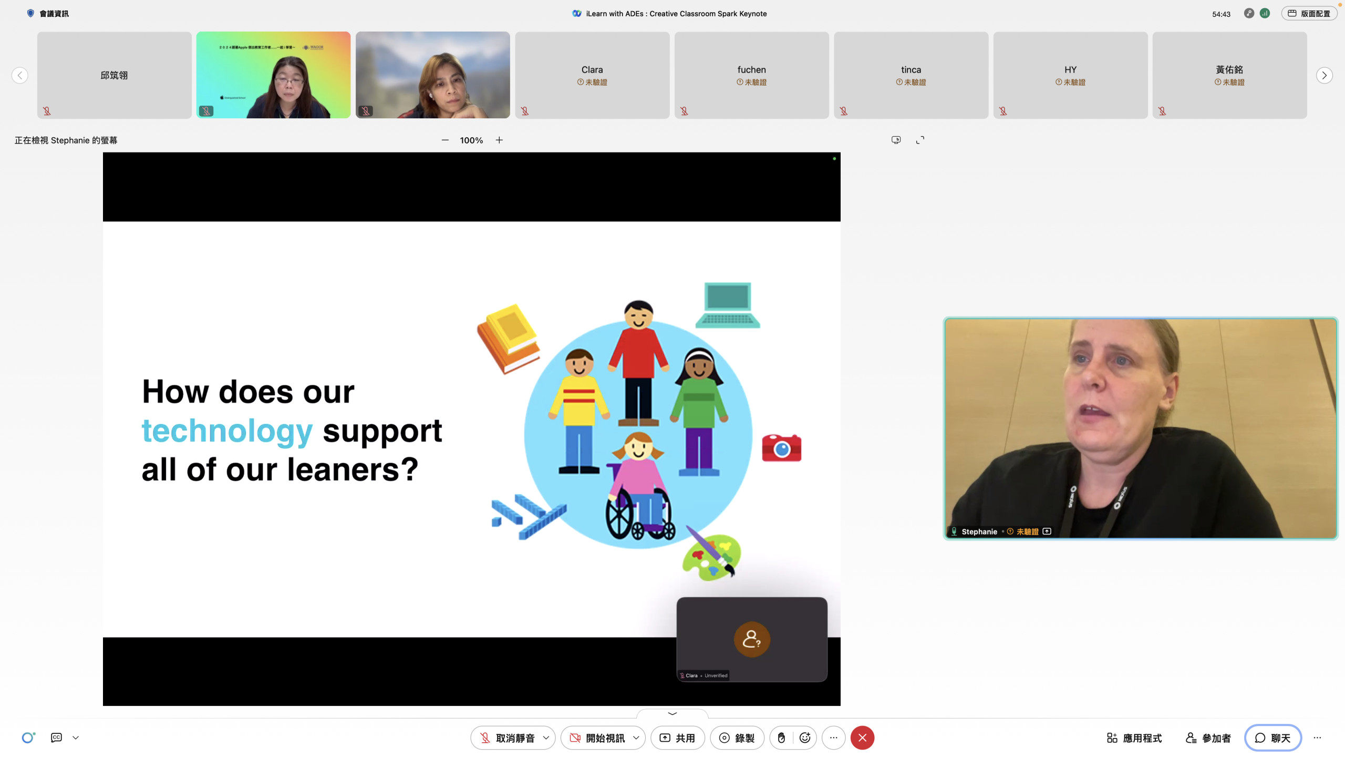Viewport: 1345px width, 757px height.
Task: Open caption options chevron
Action: [76, 738]
